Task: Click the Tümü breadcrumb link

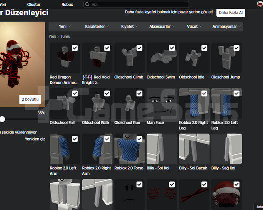Action: pos(65,36)
